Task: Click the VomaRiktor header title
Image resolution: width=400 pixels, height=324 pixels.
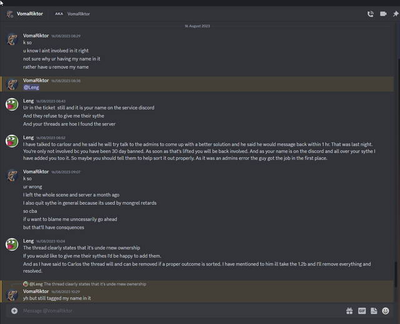Action: point(29,14)
